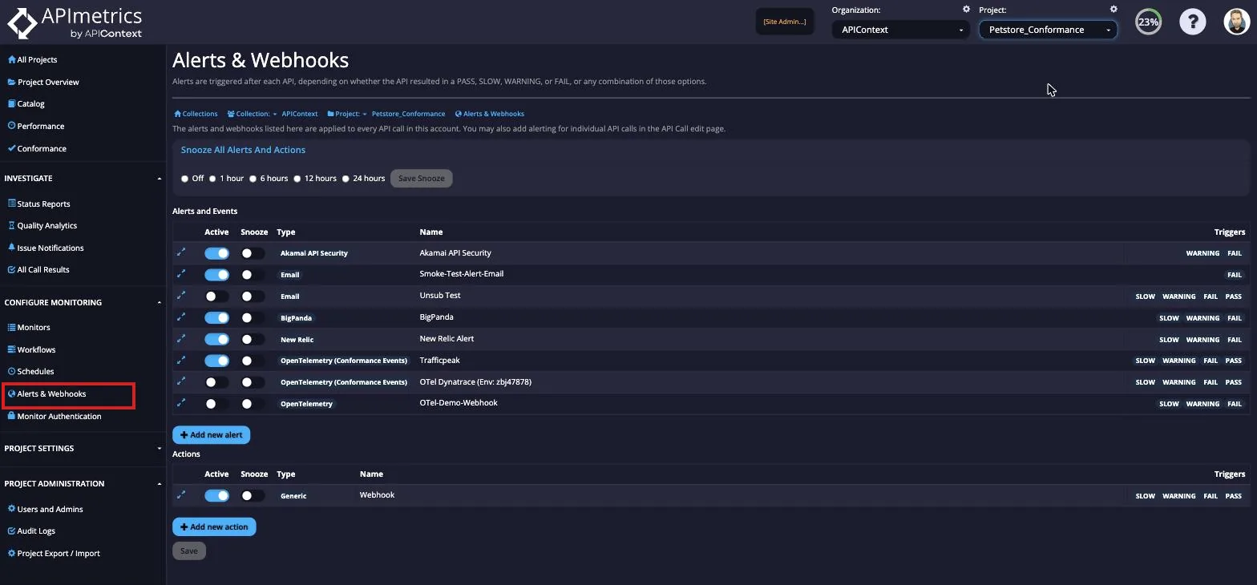Enable Active switch for OTel Dynatrace
1257x585 pixels.
coord(216,382)
